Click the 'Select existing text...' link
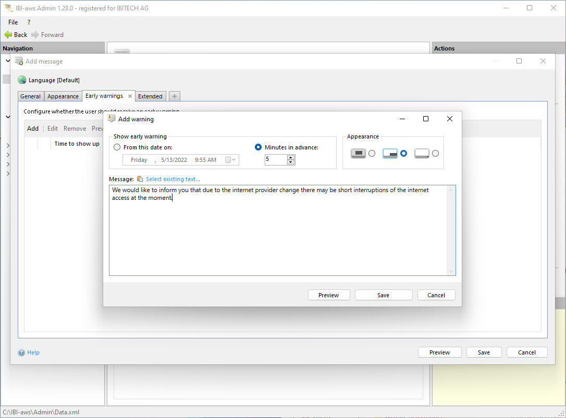This screenshot has height=418, width=566. 173,179
